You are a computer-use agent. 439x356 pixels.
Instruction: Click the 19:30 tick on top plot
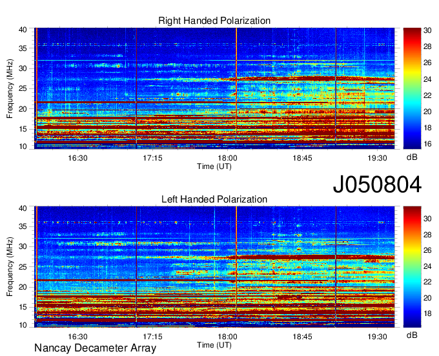click(x=377, y=158)
